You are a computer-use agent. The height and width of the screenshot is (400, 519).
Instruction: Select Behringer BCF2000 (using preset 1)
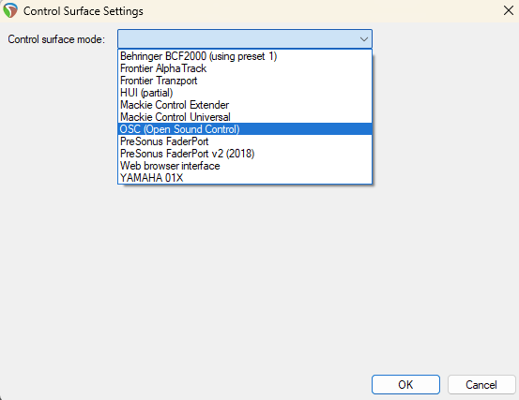245,56
